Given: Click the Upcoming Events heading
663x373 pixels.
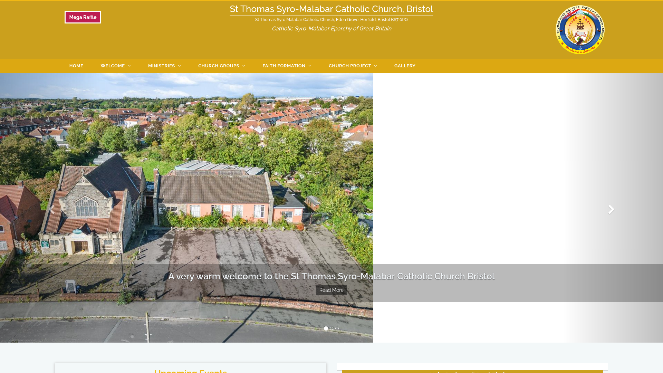Looking at the screenshot, I should pyautogui.click(x=191, y=371).
